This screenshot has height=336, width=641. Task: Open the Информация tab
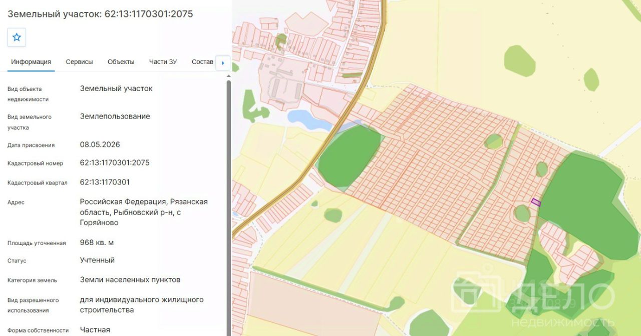tap(31, 62)
